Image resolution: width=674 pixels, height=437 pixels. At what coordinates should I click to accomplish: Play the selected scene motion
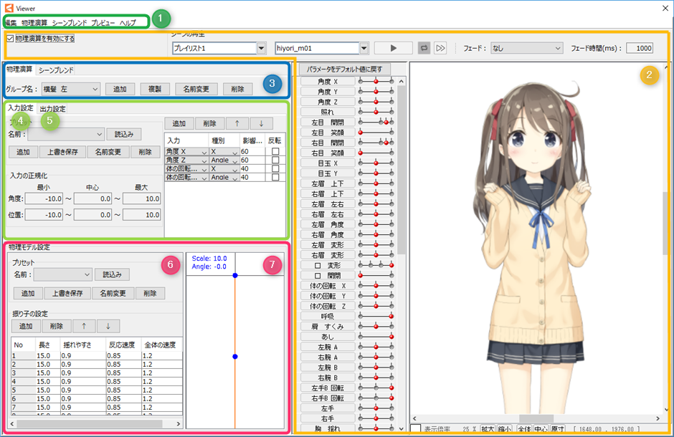pyautogui.click(x=394, y=48)
